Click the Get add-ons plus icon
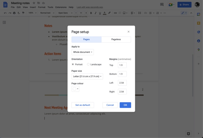Image resolution: width=203 pixels, height=138 pixels. [x=199, y=64]
